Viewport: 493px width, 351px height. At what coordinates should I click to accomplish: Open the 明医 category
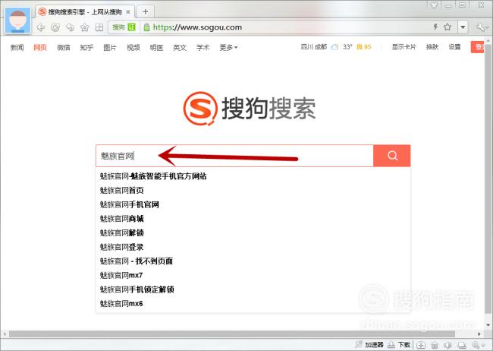[156, 48]
